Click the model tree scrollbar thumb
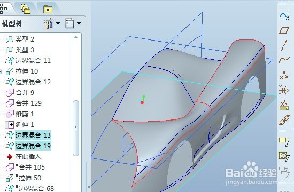The width and height of the screenshot is (294, 192). [x=76, y=128]
